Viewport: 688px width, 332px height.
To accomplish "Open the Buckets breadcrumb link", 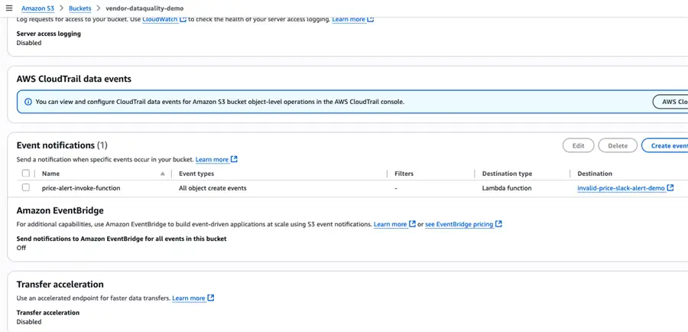I will [80, 8].
